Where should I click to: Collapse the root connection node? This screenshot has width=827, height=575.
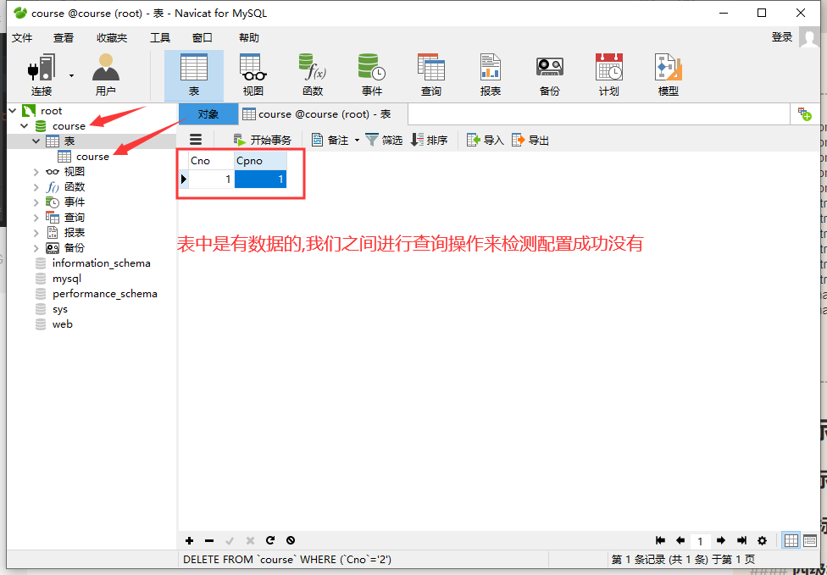point(13,111)
